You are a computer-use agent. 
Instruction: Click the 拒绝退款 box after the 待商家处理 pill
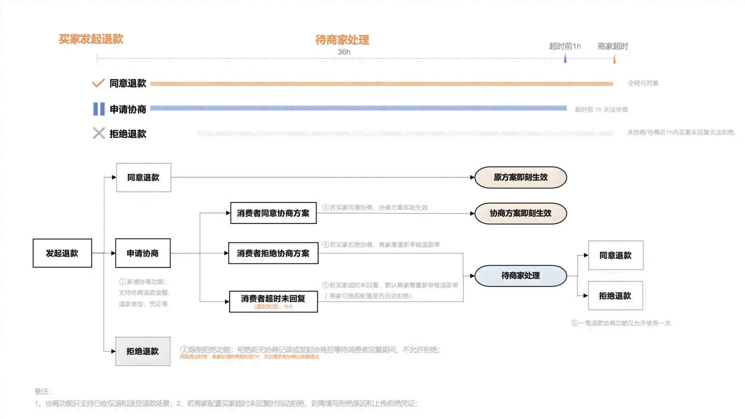[x=615, y=296]
